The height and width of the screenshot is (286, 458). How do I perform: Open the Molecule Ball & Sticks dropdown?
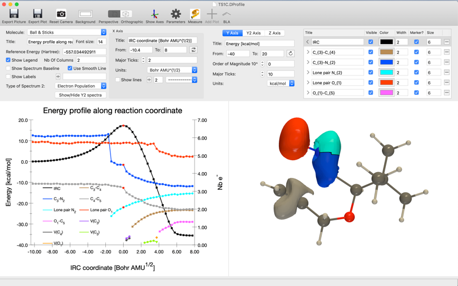(67, 33)
